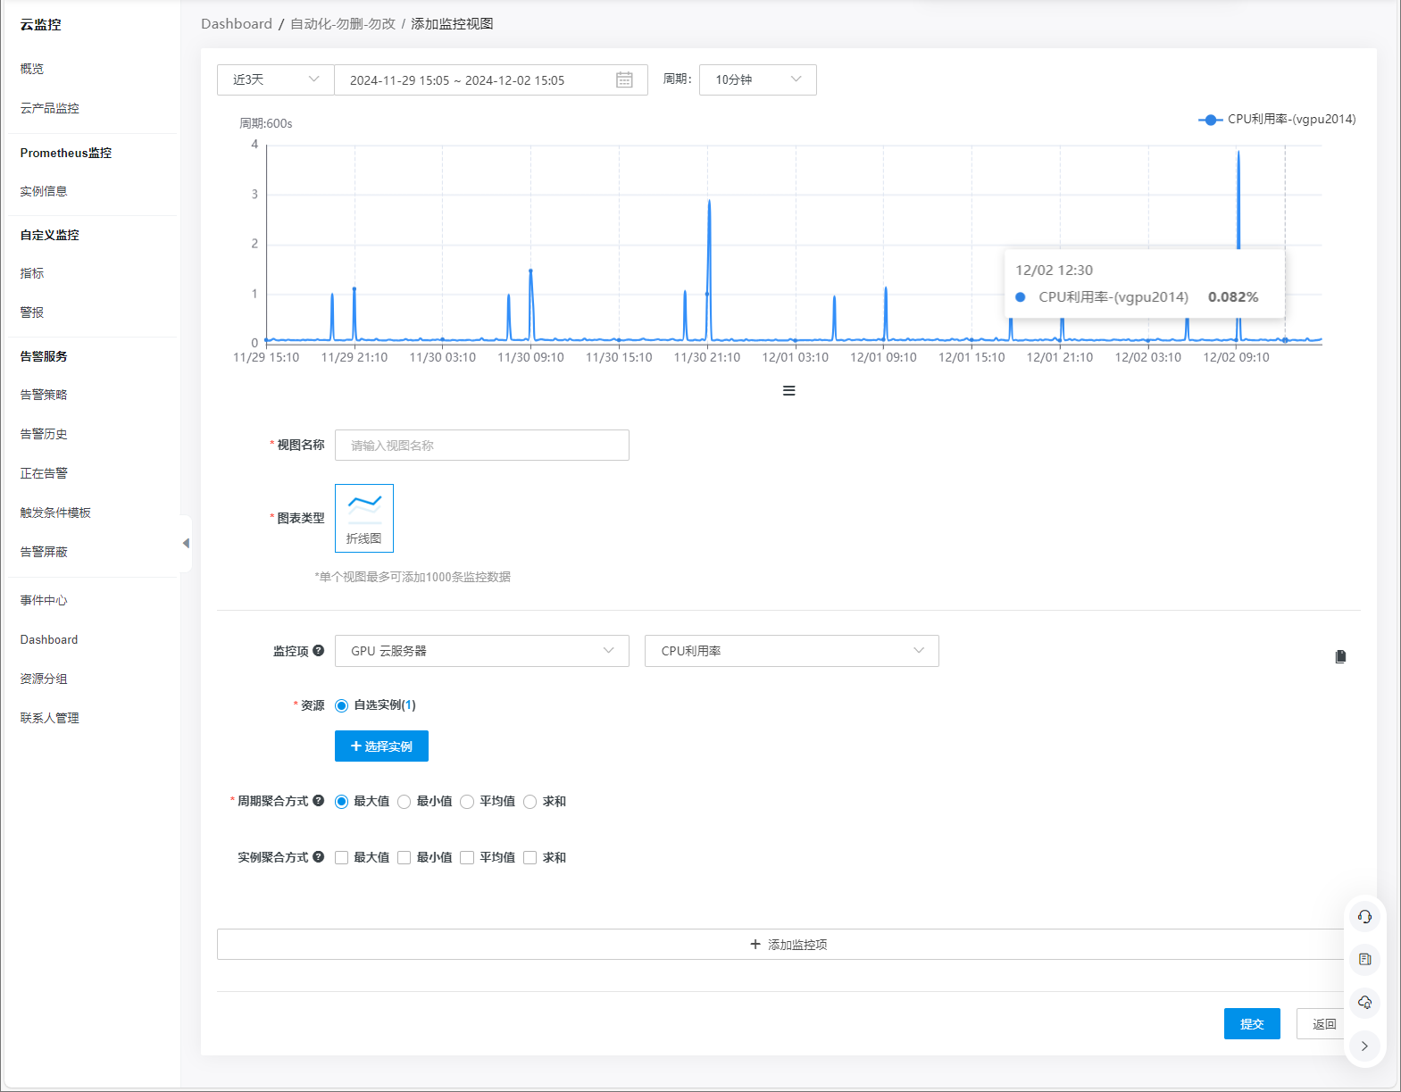Expand the 10分钟 period dropdown

(x=757, y=80)
